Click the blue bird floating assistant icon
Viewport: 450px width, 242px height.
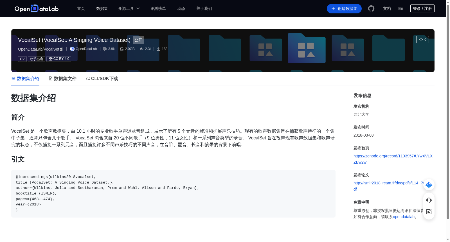429,185
